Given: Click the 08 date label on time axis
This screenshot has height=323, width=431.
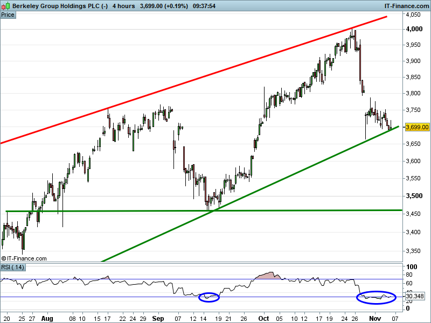Looking at the screenshot, I should coord(72,319).
